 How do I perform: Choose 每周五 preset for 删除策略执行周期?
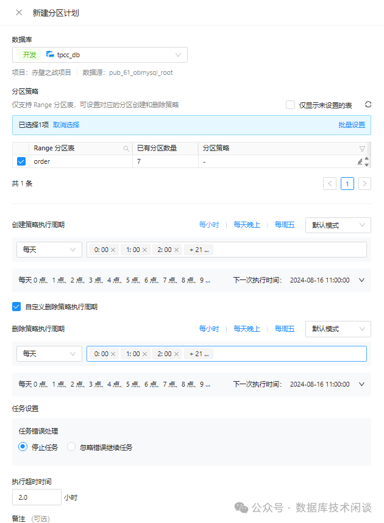(x=285, y=329)
